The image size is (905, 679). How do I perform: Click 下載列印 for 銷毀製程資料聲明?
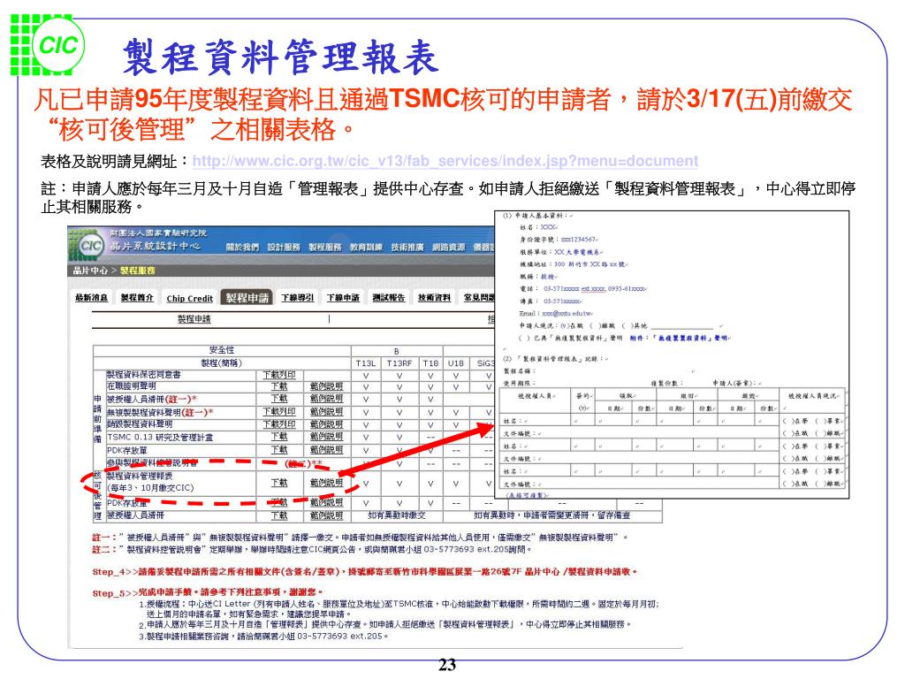pos(278,424)
